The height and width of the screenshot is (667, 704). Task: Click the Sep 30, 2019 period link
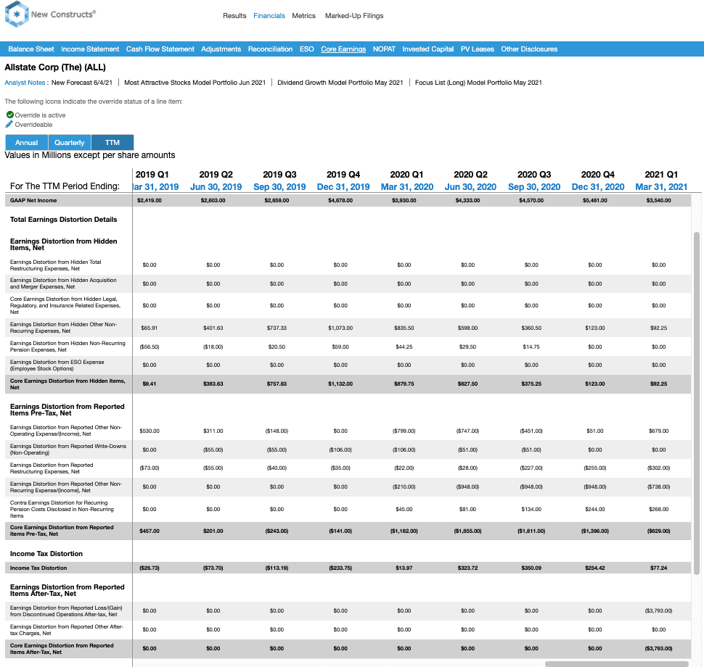[279, 186]
